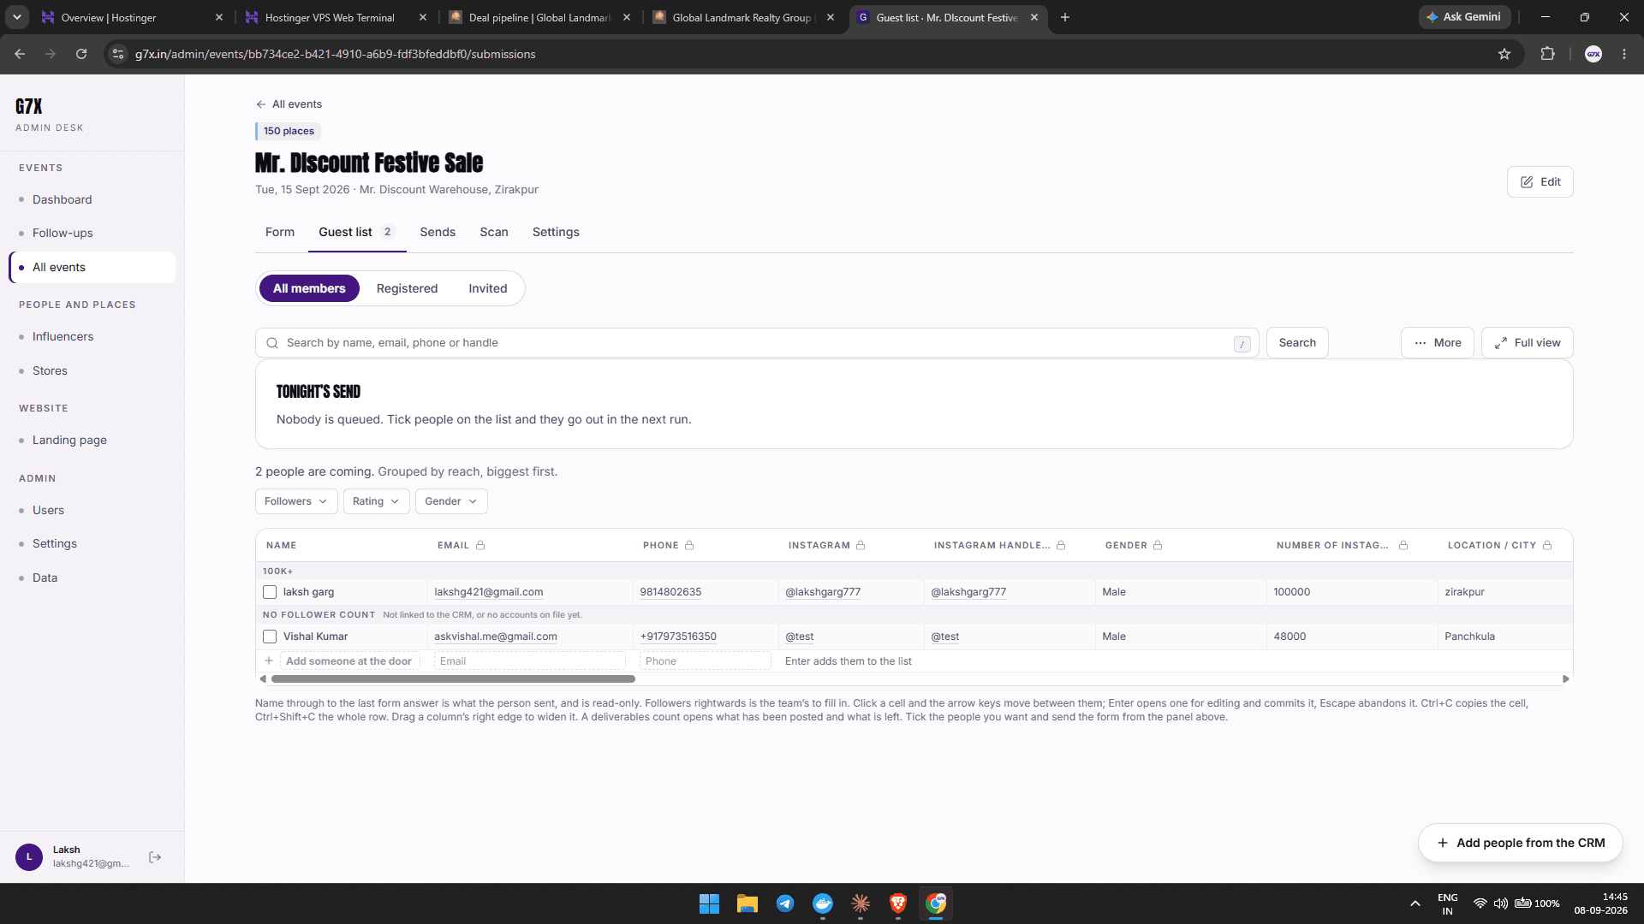Image resolution: width=1644 pixels, height=924 pixels.
Task: Go back to All events link
Action: pyautogui.click(x=289, y=104)
